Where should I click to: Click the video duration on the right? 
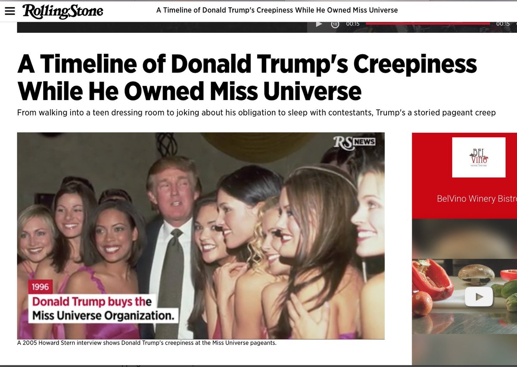pyautogui.click(x=503, y=24)
